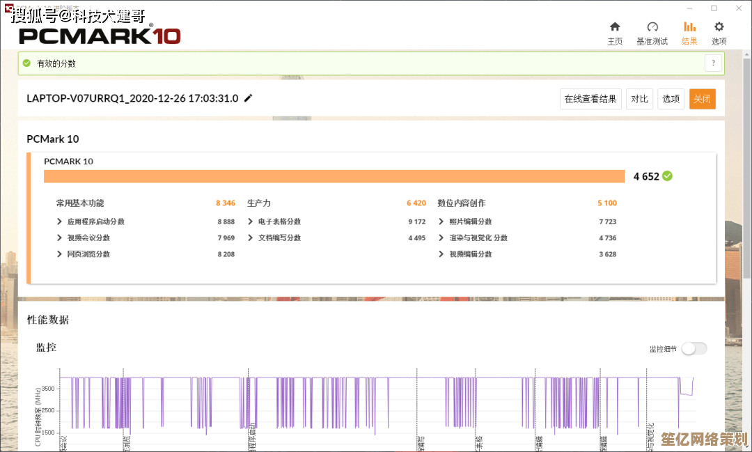Click the video editing score 3 628
The width and height of the screenshot is (752, 452).
[608, 254]
